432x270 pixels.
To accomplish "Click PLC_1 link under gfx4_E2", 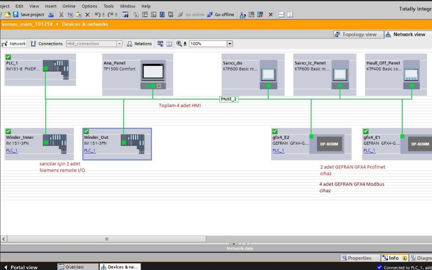I will pos(278,151).
